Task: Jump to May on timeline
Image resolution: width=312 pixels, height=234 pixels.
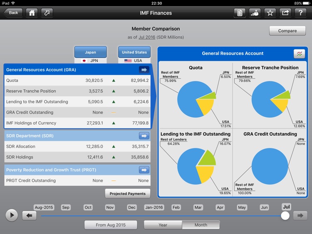Action: [x=242, y=207]
